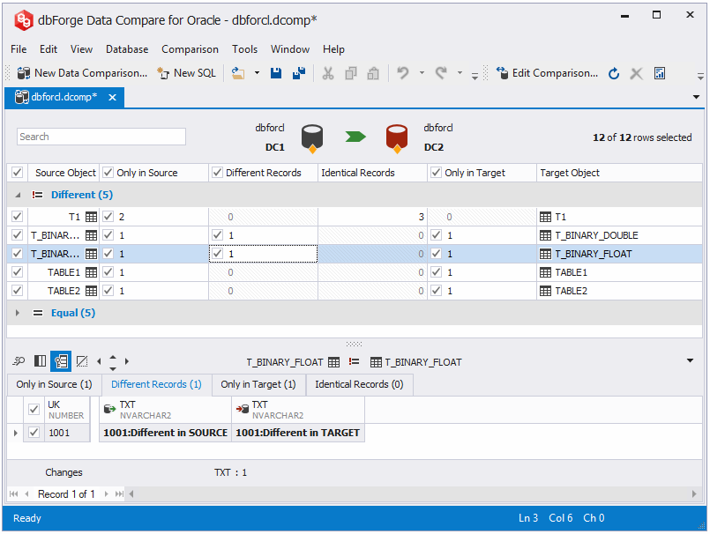This screenshot has height=534, width=710.
Task: Collapse the Different (5) group
Action: tap(18, 195)
